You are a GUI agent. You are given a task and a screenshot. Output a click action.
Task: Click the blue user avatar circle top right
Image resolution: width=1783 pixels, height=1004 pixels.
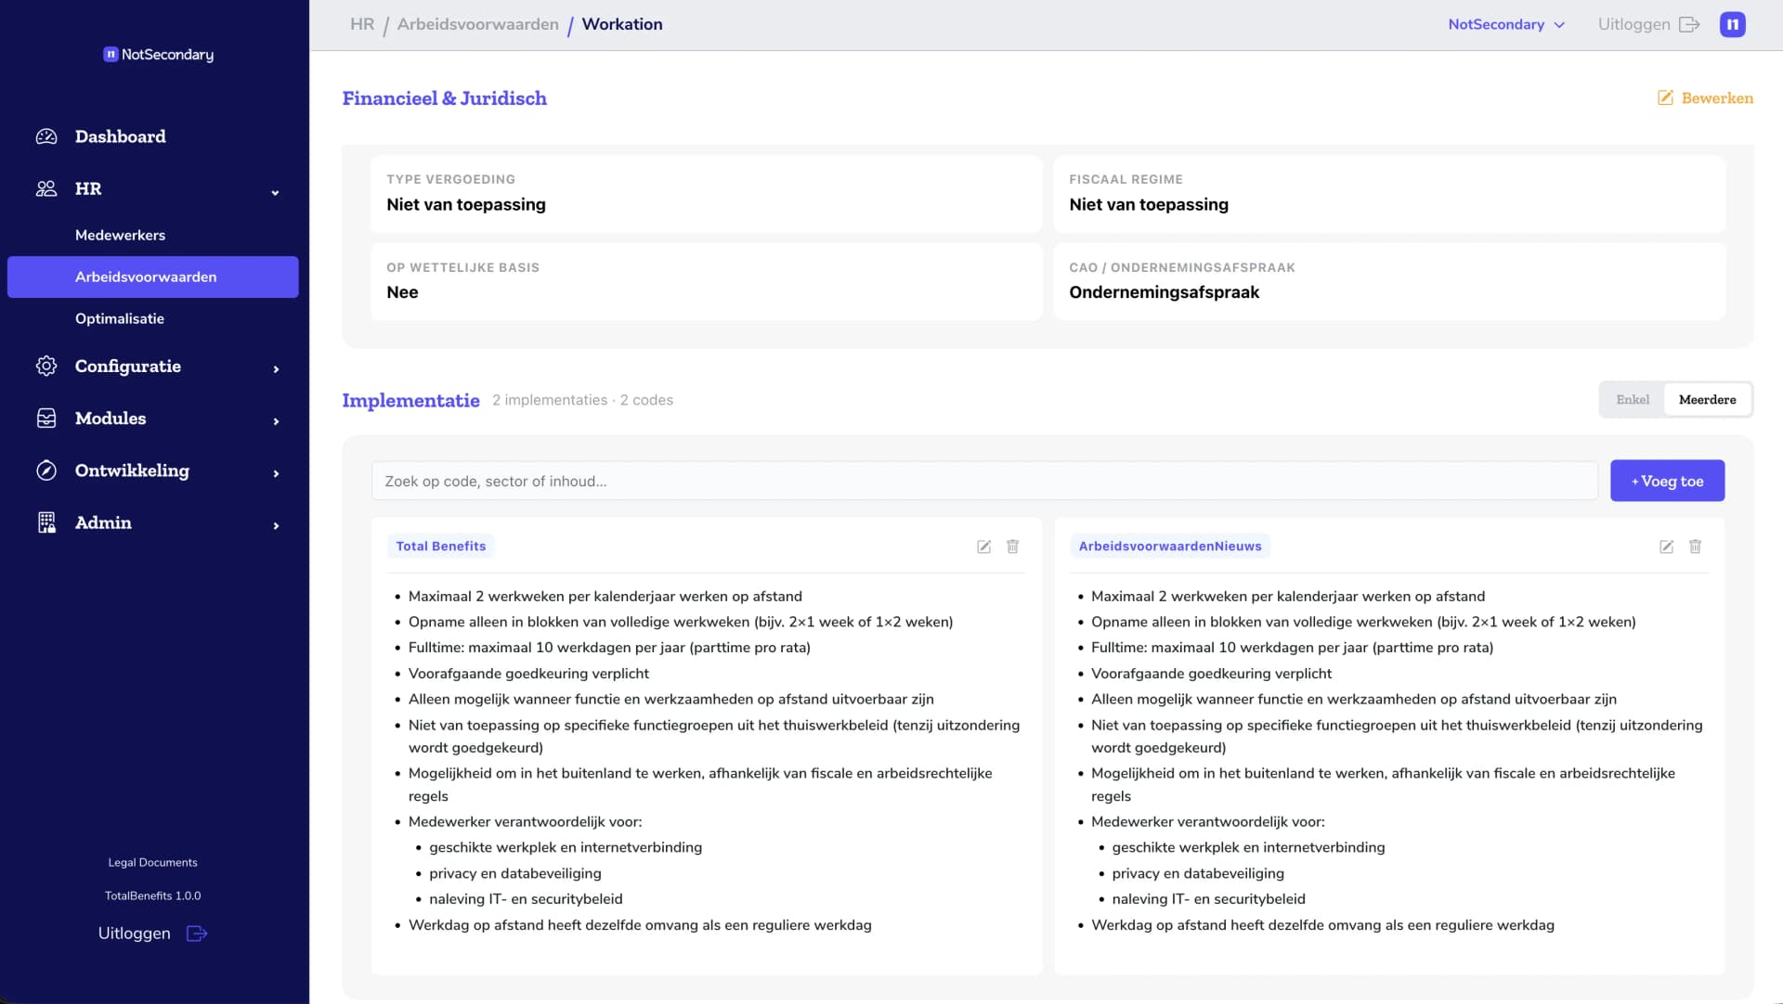pyautogui.click(x=1733, y=24)
